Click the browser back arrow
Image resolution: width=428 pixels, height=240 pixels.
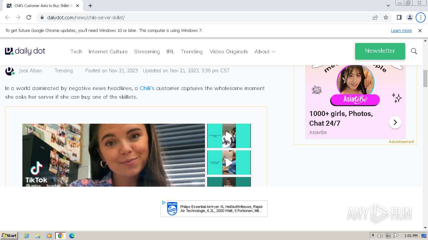pos(7,17)
